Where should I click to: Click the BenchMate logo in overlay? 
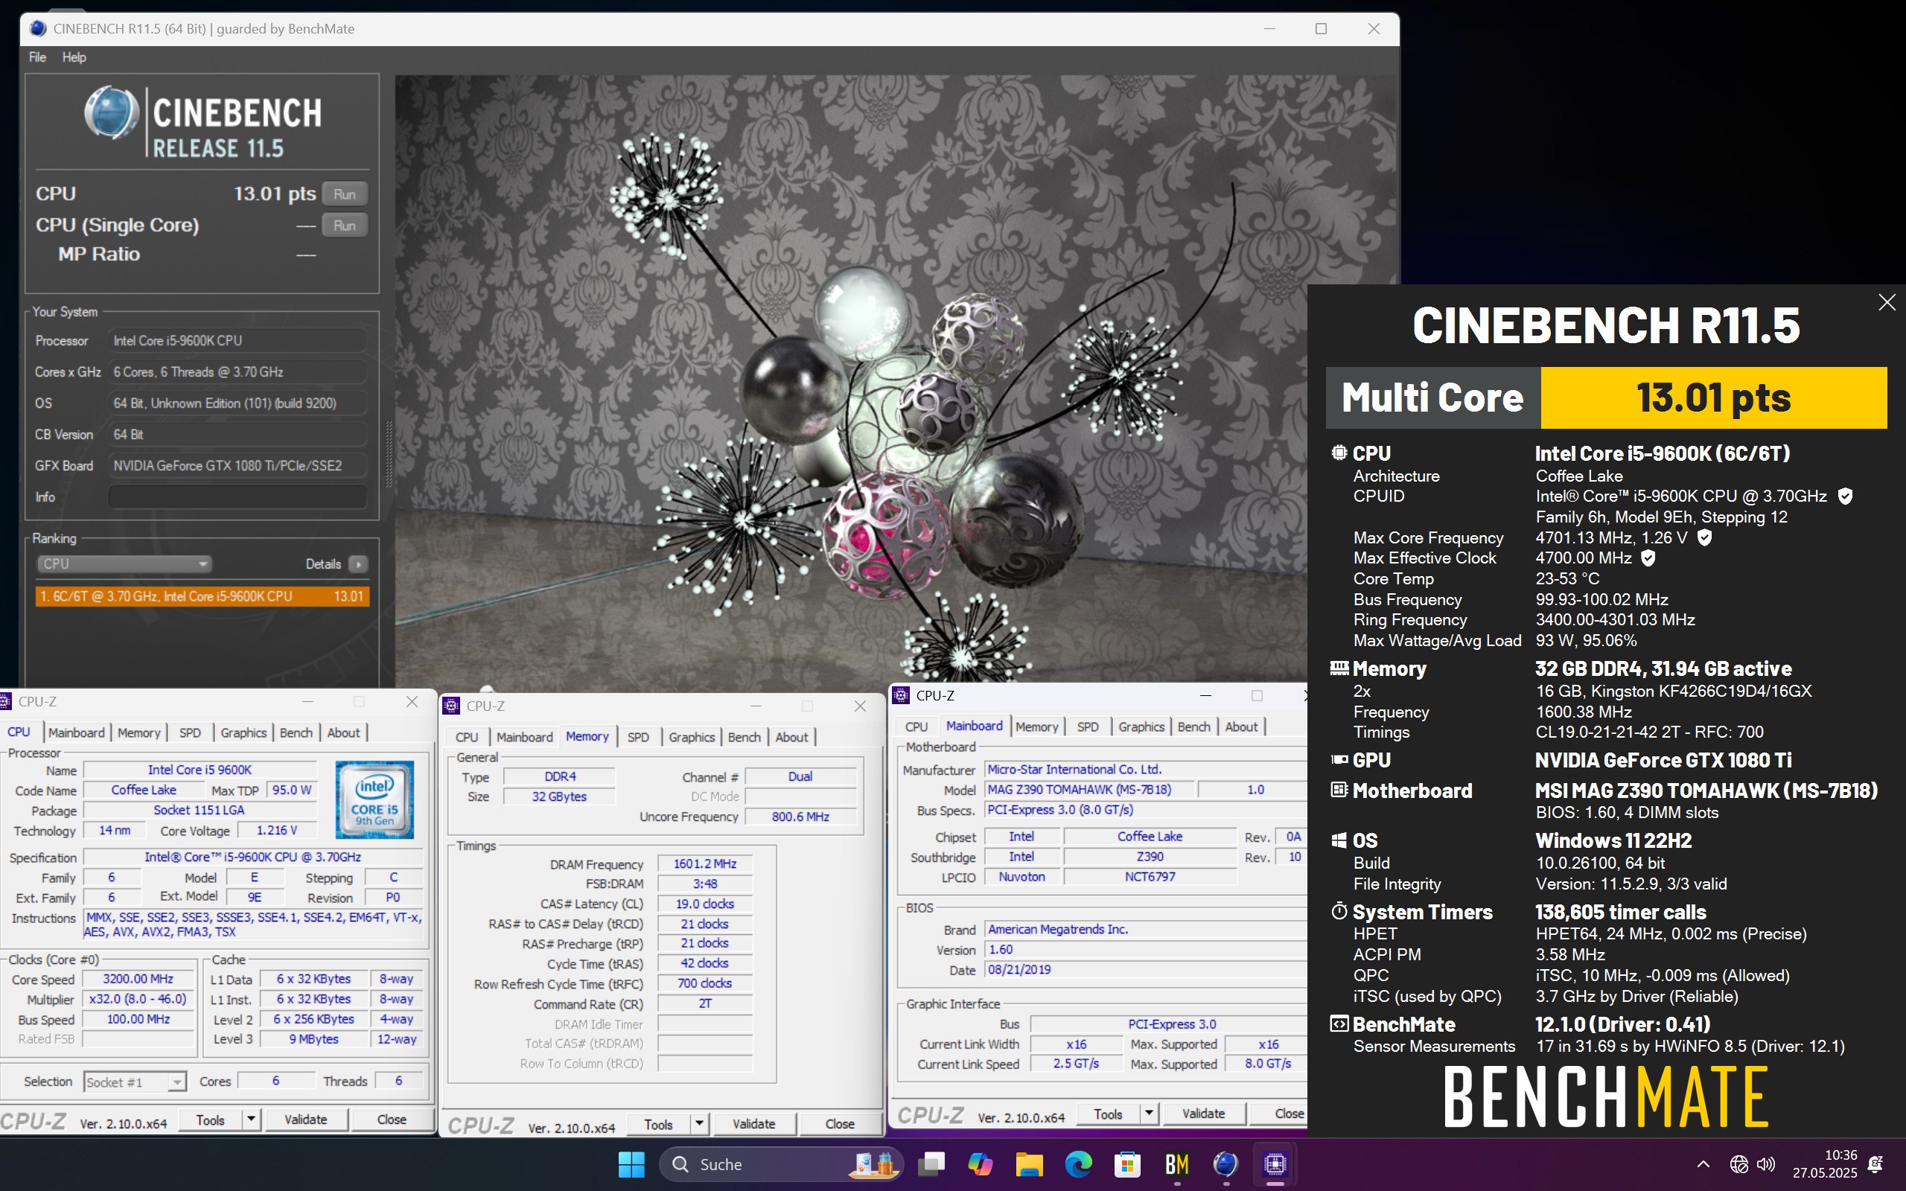click(x=1606, y=1096)
